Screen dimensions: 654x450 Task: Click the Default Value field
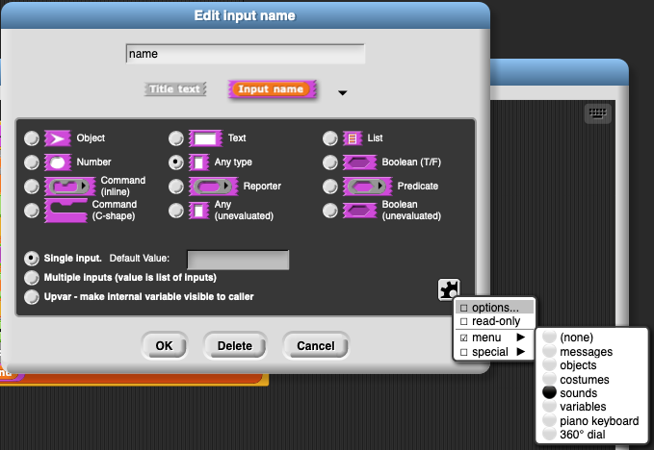238,260
